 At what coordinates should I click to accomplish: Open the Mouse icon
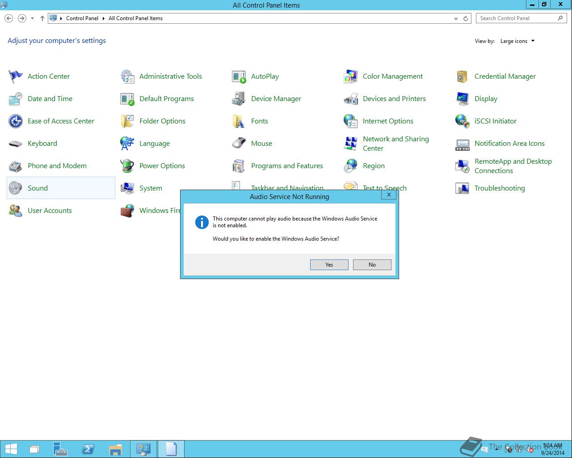(239, 144)
